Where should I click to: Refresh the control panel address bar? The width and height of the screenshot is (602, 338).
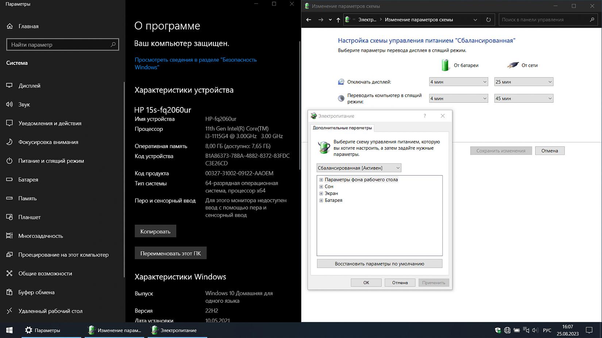tap(489, 20)
